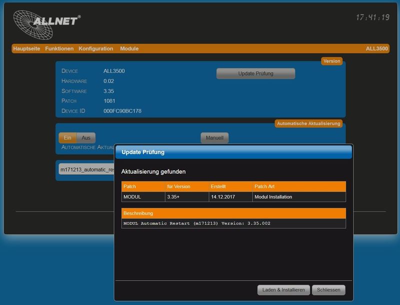Click the Device ID label
Image resolution: width=400 pixels, height=305 pixels.
73,111
